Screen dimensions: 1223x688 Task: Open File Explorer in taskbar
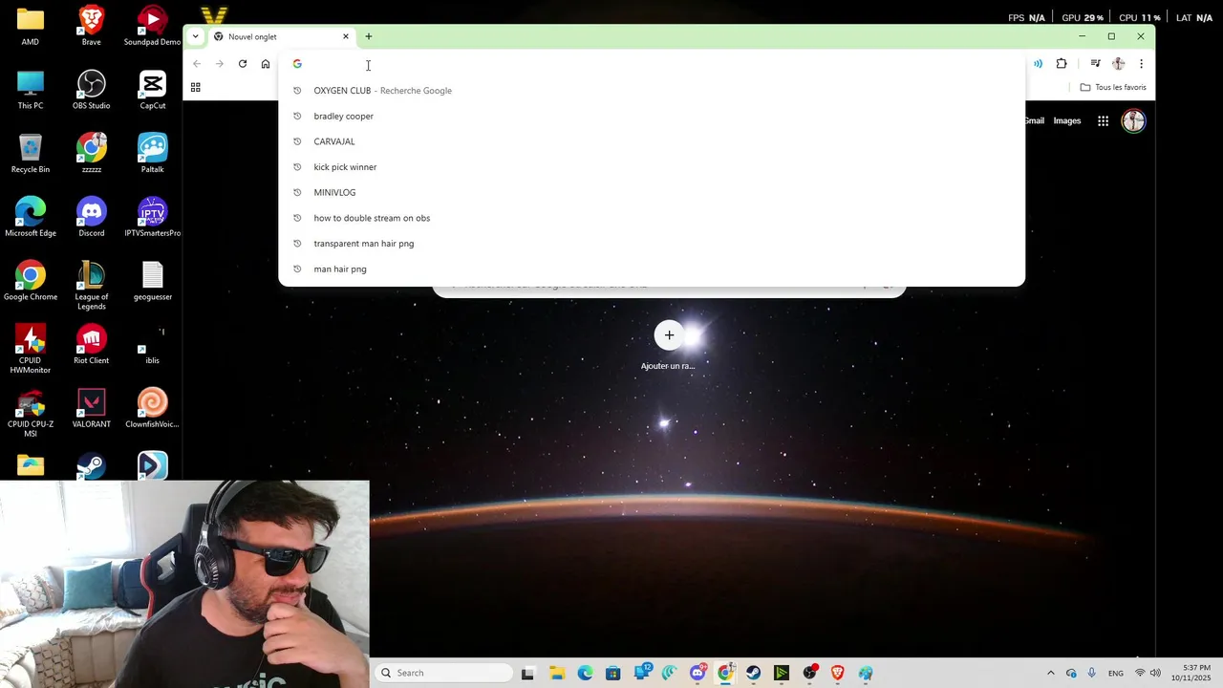point(556,673)
